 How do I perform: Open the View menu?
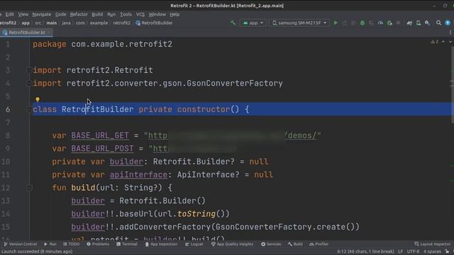(23, 14)
